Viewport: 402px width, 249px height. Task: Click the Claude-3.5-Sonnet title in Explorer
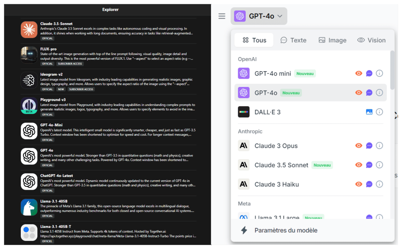[57, 24]
